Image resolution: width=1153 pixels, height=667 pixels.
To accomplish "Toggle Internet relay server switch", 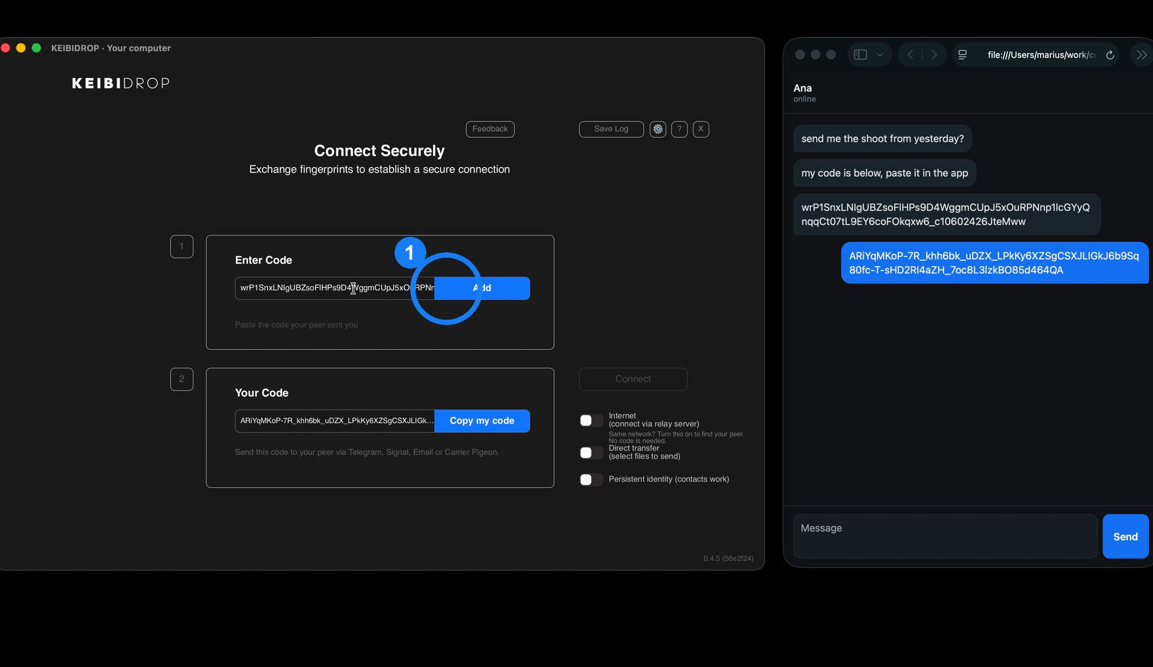I will point(591,421).
